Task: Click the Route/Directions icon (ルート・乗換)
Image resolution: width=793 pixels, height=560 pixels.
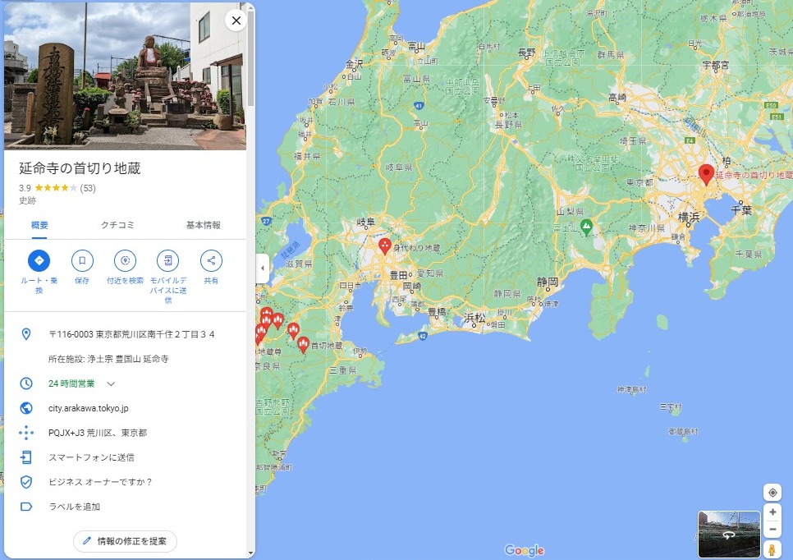Action: tap(39, 261)
